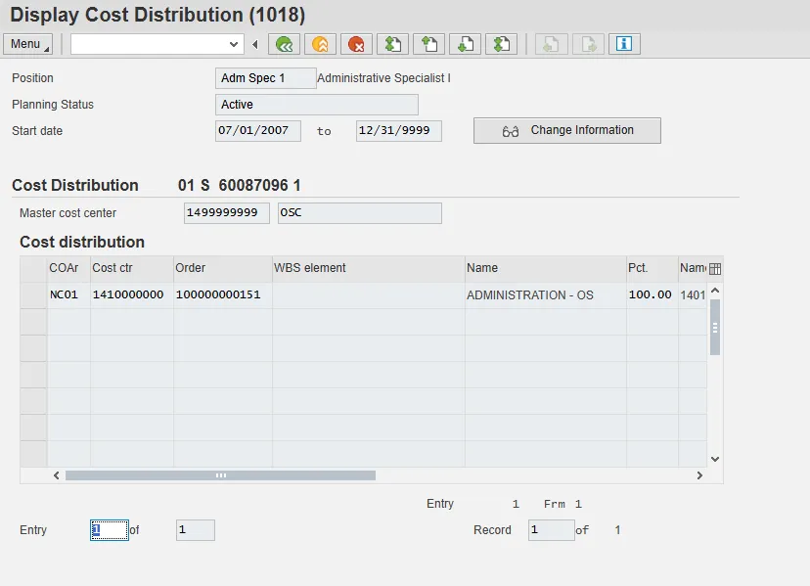Expand the command field dropdown

click(234, 44)
